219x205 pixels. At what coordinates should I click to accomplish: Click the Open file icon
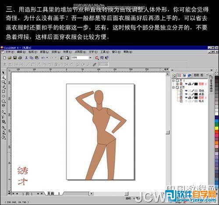10,58
